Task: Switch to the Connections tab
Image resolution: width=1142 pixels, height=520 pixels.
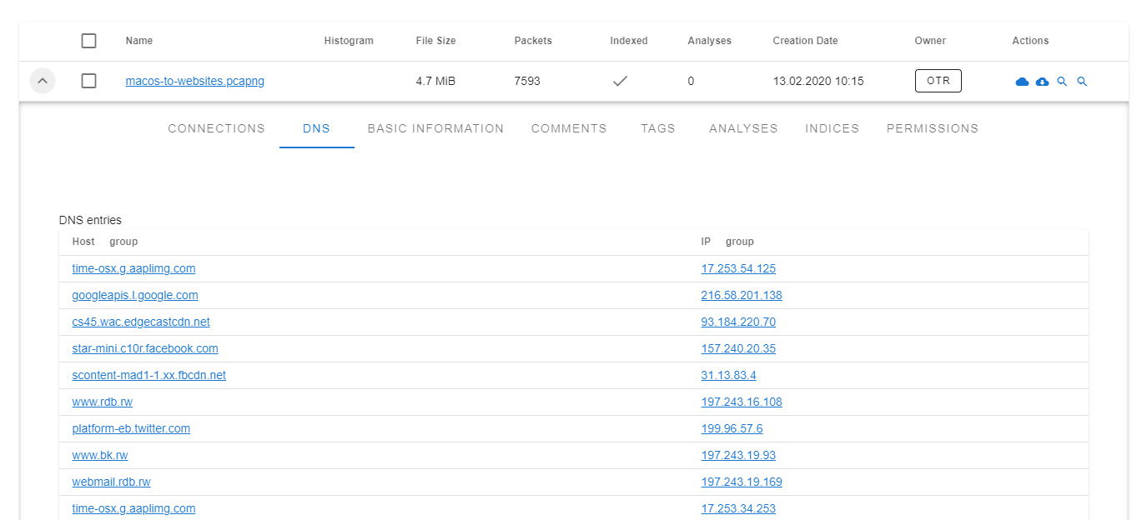Action: tap(217, 128)
